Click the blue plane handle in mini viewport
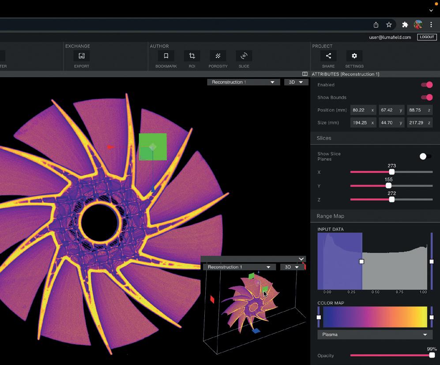440x365 pixels. click(256, 331)
